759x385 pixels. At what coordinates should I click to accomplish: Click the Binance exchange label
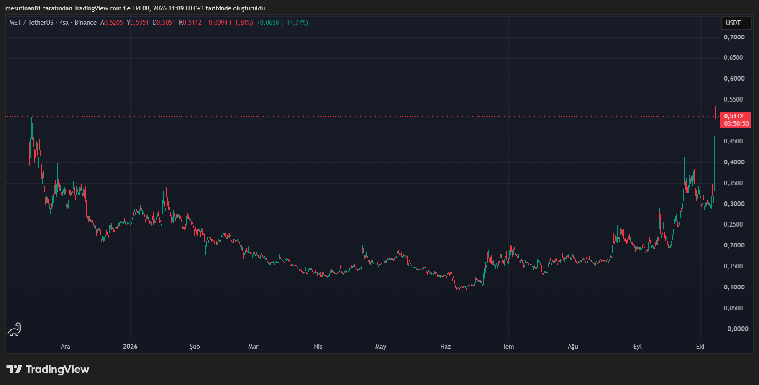85,23
